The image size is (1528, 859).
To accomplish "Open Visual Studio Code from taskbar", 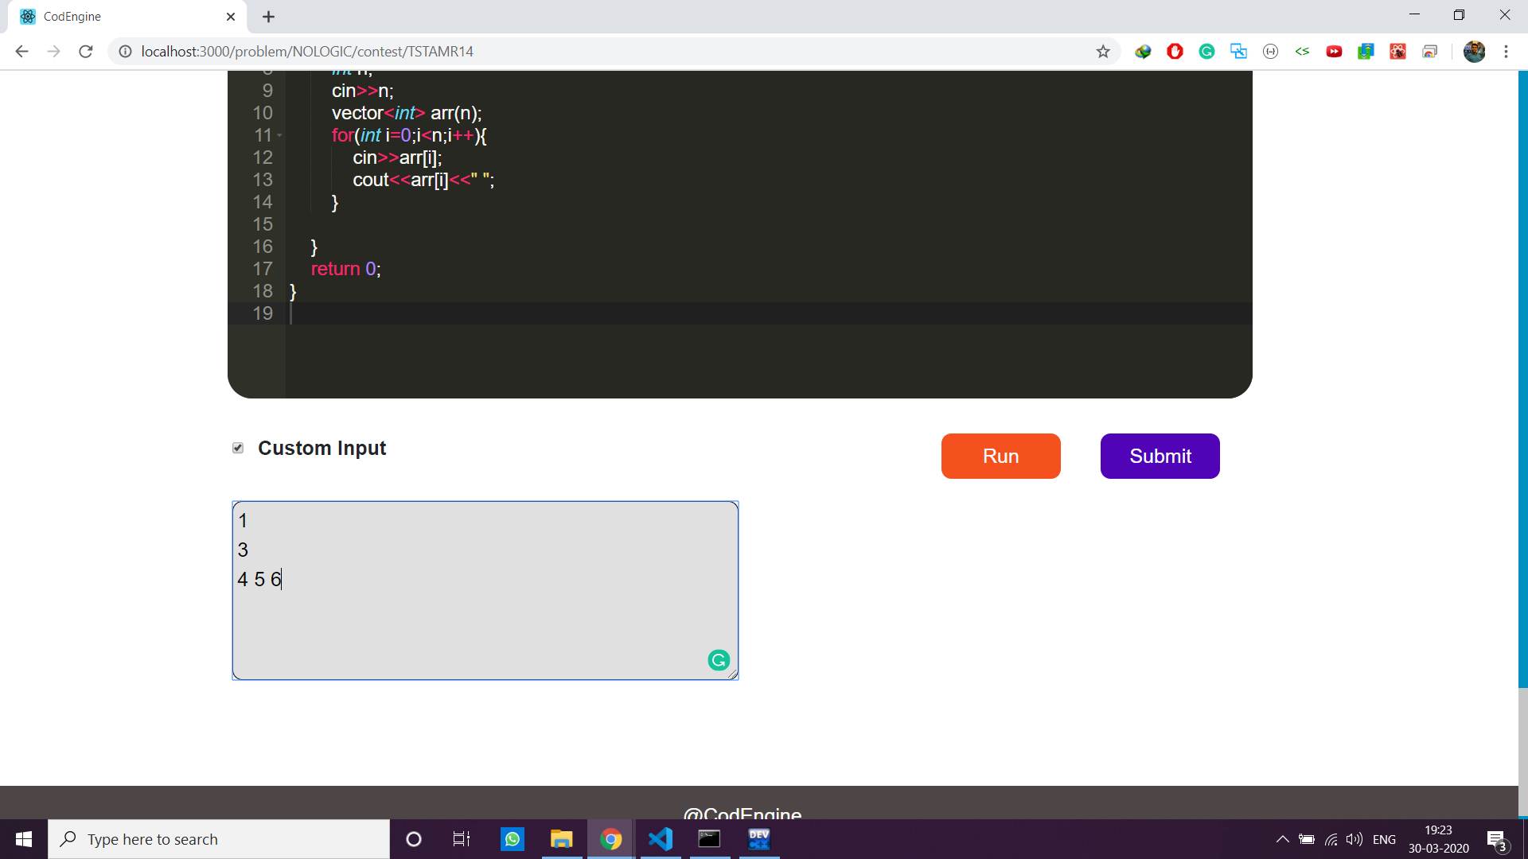I will point(660,839).
